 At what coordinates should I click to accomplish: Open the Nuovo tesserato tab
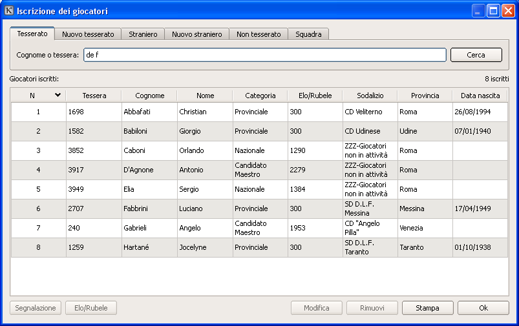[88, 34]
